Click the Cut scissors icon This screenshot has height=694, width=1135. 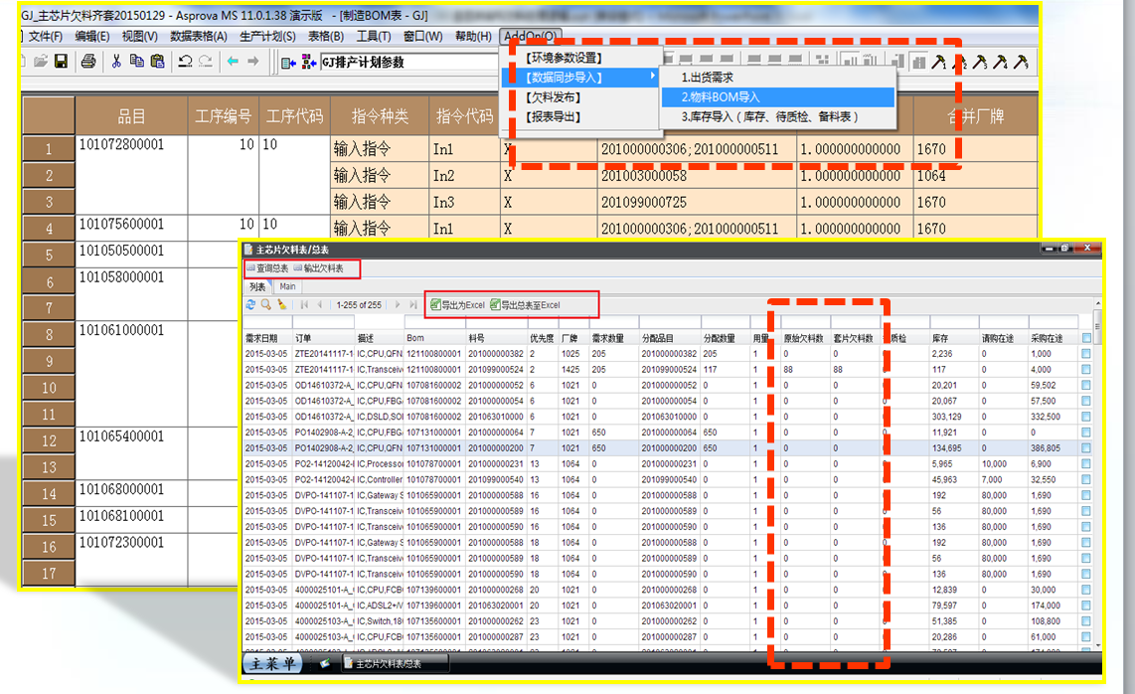pos(116,62)
